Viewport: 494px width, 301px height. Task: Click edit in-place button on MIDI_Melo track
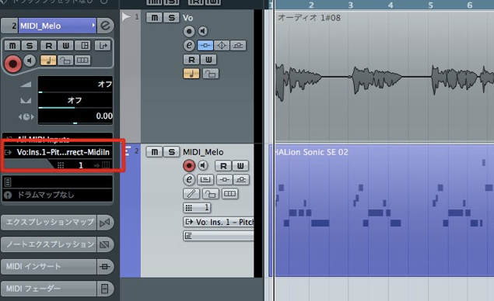[x=205, y=179]
